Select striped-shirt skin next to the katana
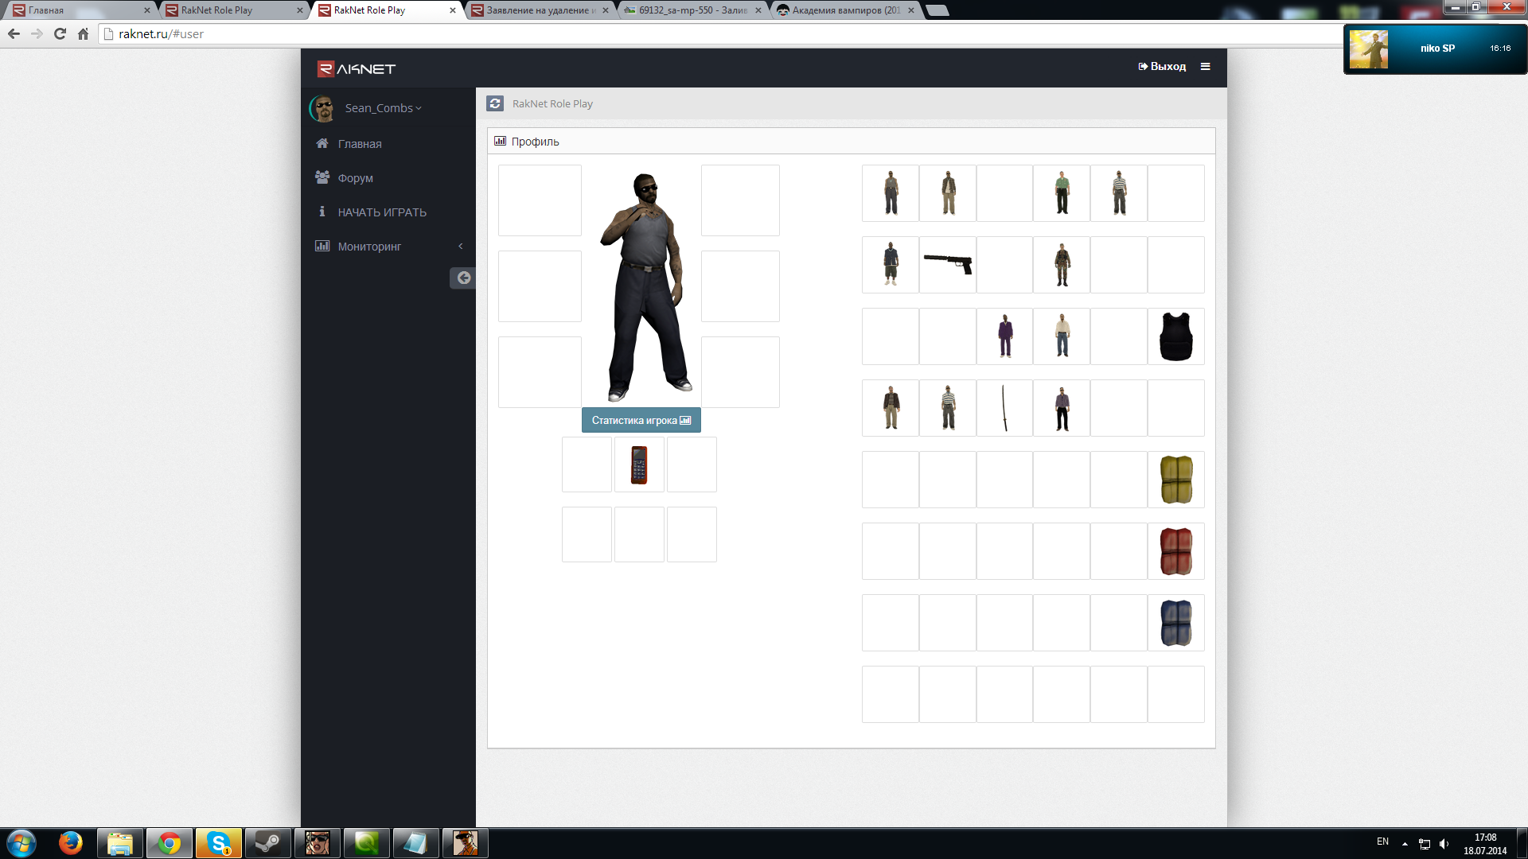Screen dimensions: 1528x859 tap(948, 408)
